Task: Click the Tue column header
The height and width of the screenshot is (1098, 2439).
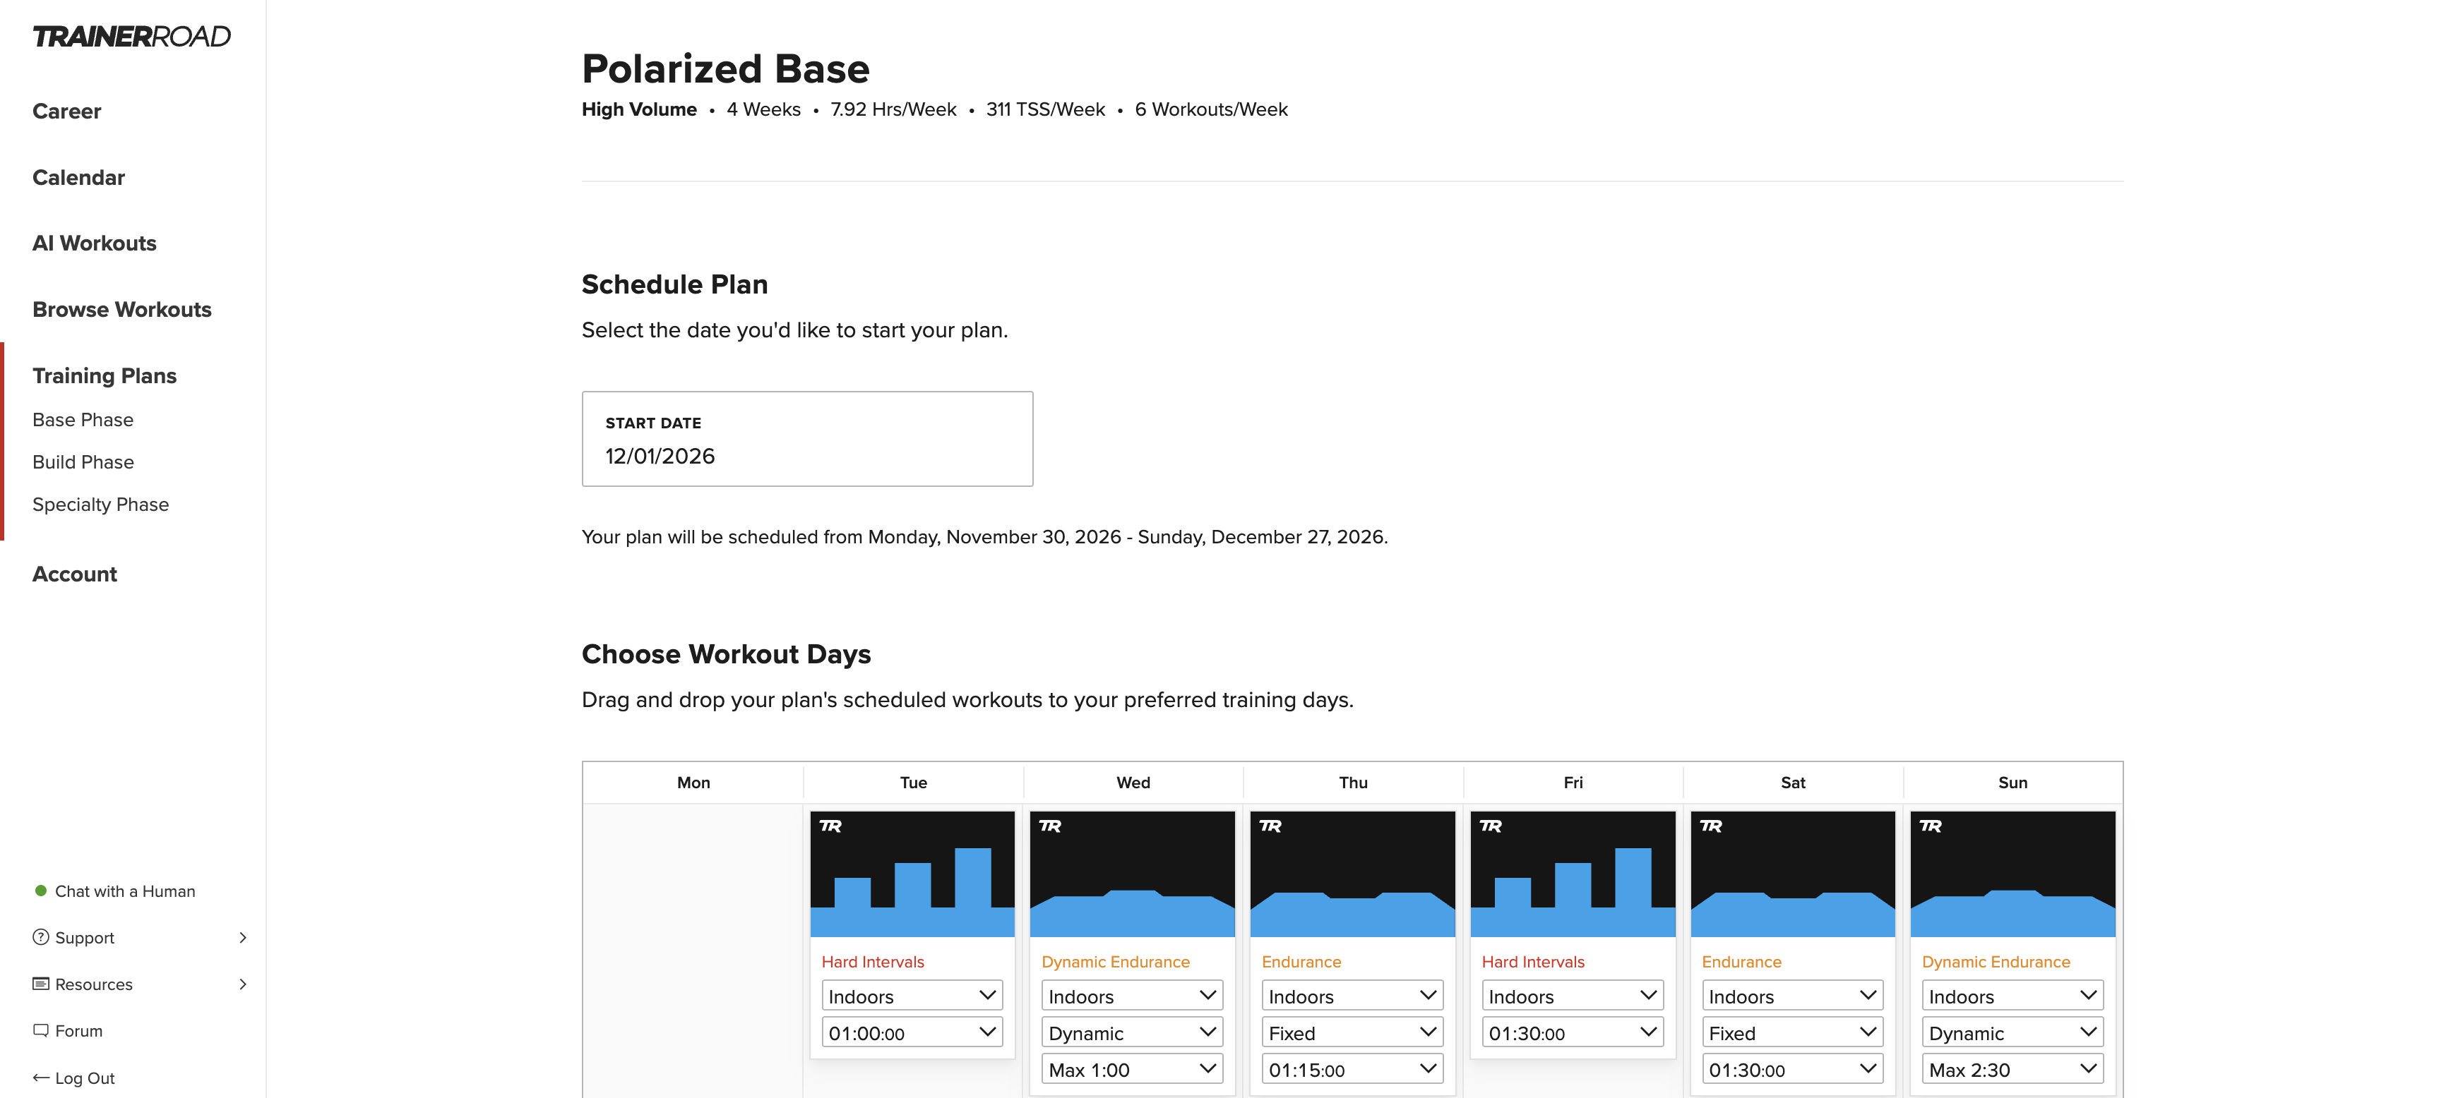Action: tap(914, 783)
